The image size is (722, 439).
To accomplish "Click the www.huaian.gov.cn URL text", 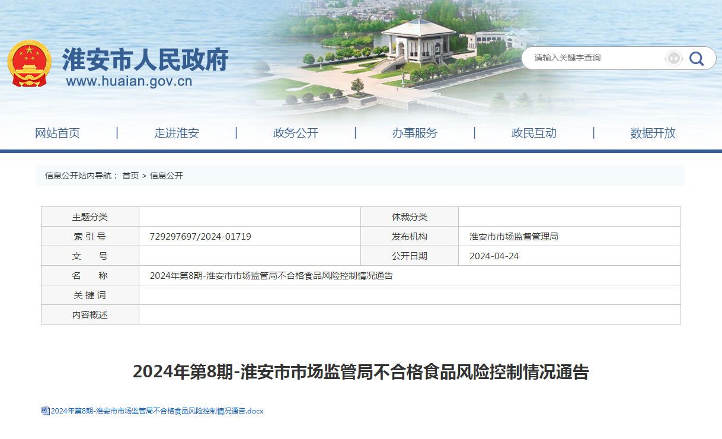I will tap(129, 81).
